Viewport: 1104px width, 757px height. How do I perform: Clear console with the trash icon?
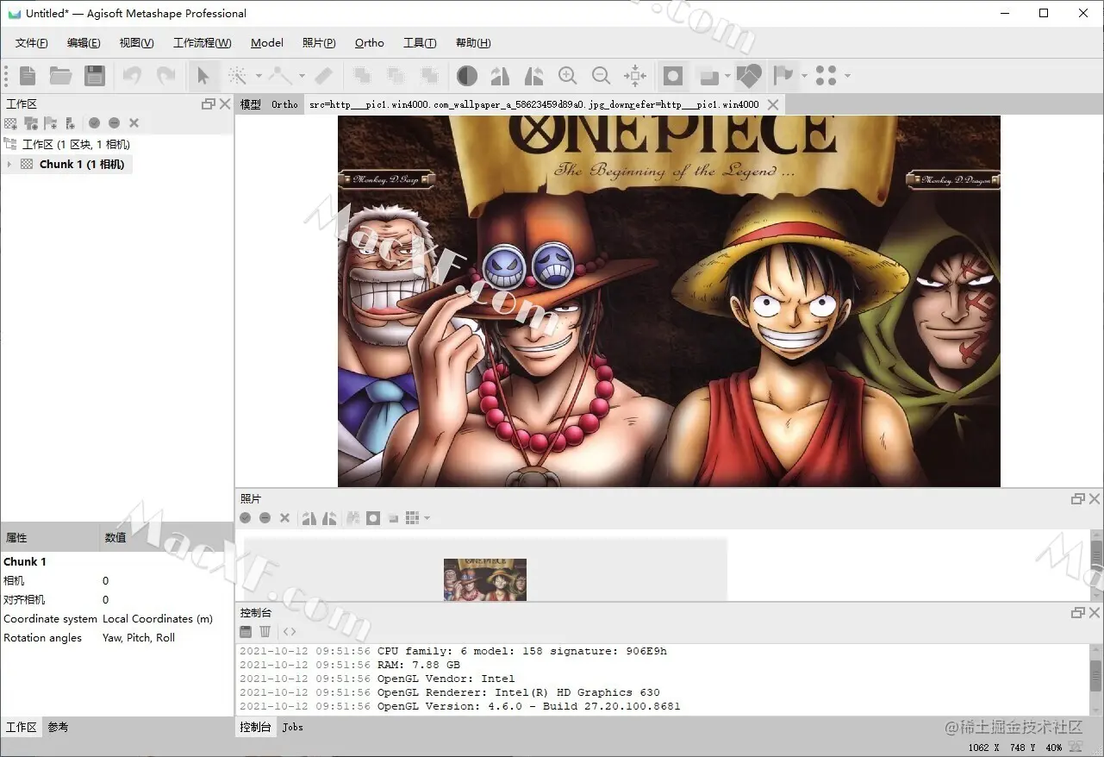tap(265, 632)
